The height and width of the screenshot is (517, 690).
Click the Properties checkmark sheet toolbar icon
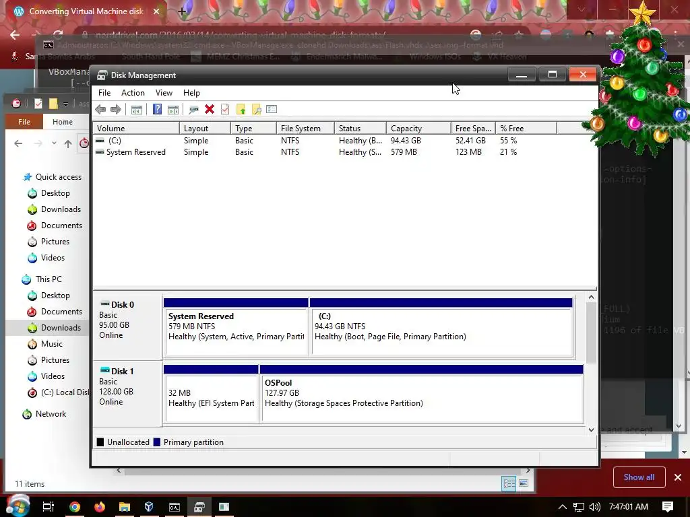(225, 109)
